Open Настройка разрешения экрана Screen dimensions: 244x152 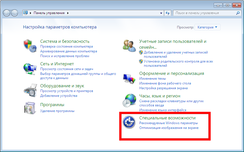click(x=163, y=88)
